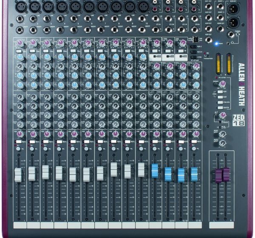Adjust channel 10 purple gain knob
This screenshot has height=238, width=255.
[143, 43]
